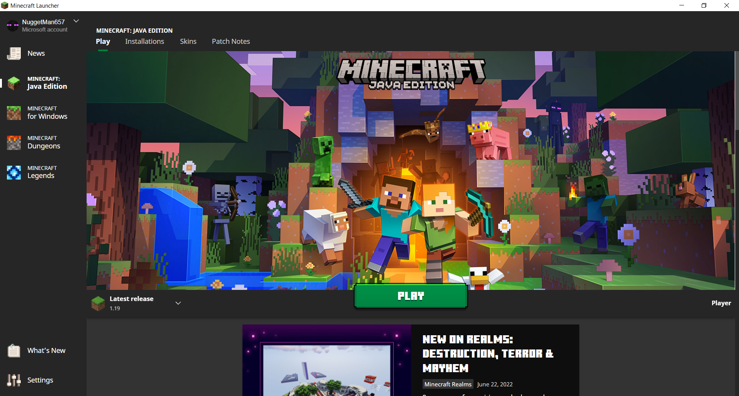Open the New on Realms article headline
Screen dimensions: 739x396
coord(488,354)
